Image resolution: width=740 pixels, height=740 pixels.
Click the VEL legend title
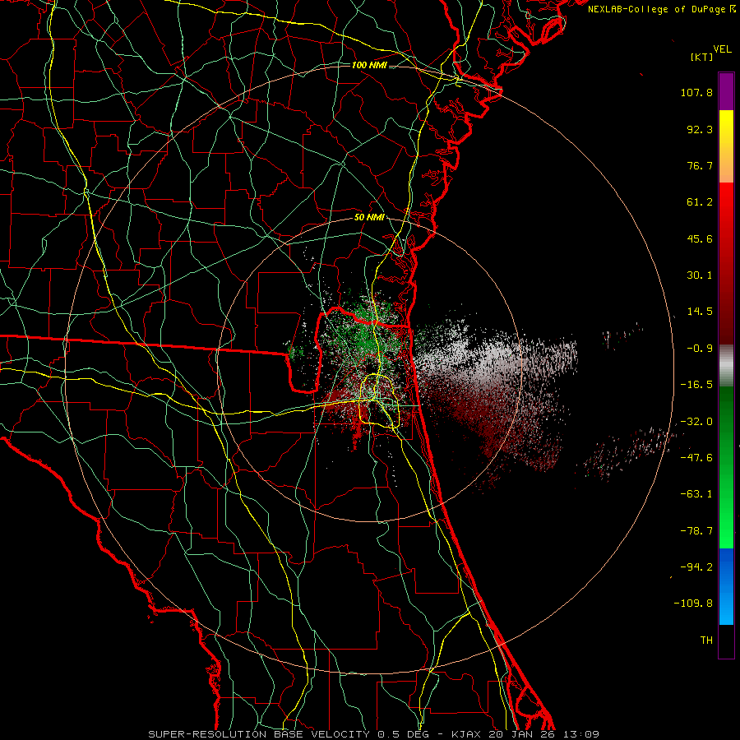(x=722, y=49)
